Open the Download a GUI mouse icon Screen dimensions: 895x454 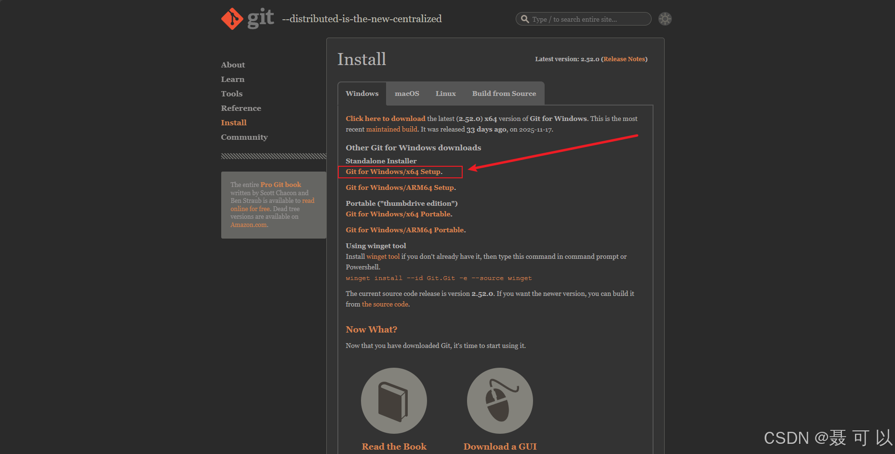point(500,401)
